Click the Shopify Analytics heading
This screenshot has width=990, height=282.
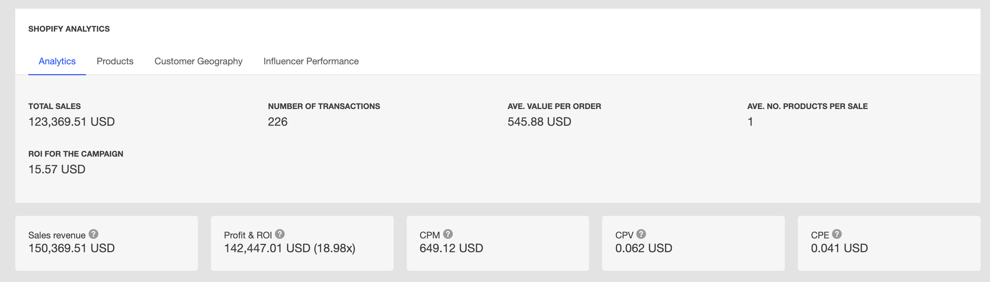coord(69,29)
